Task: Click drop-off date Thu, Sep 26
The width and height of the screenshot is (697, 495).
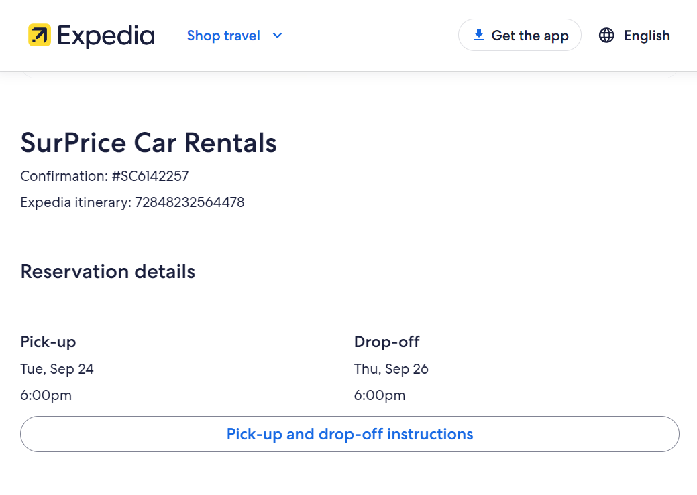Action: coord(391,369)
